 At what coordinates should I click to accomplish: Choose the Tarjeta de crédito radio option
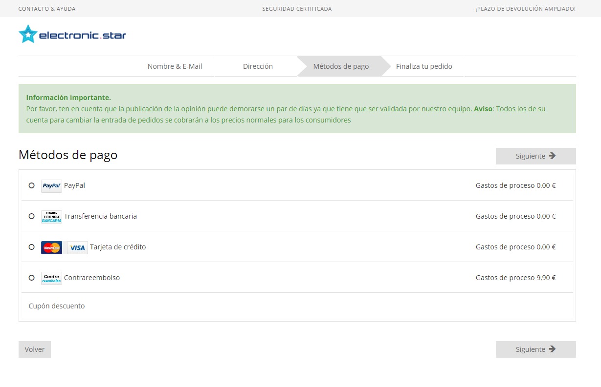[x=32, y=247]
